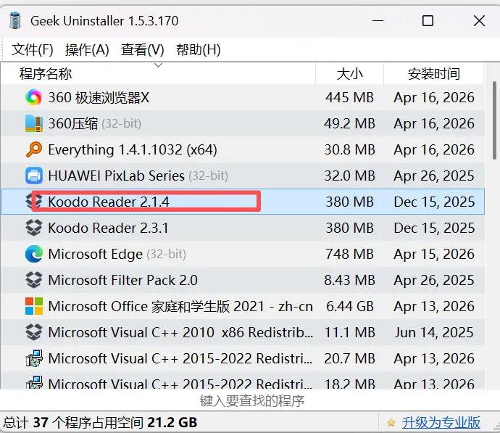This screenshot has width=500, height=433.
Task: Click the 360 极速浏览器X icon
Action: coord(34,97)
